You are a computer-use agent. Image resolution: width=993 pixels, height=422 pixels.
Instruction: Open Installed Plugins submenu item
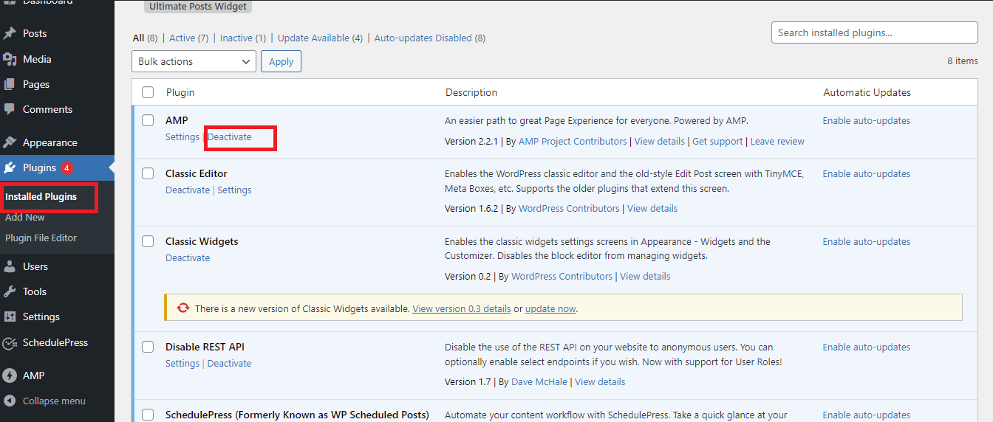point(41,197)
